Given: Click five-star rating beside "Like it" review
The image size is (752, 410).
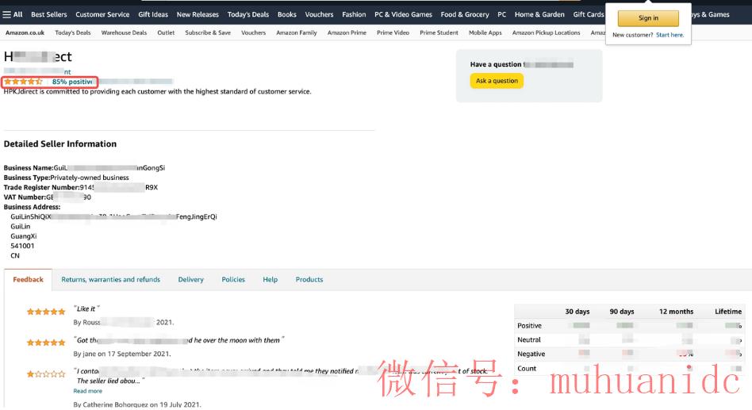Looking at the screenshot, I should (46, 312).
